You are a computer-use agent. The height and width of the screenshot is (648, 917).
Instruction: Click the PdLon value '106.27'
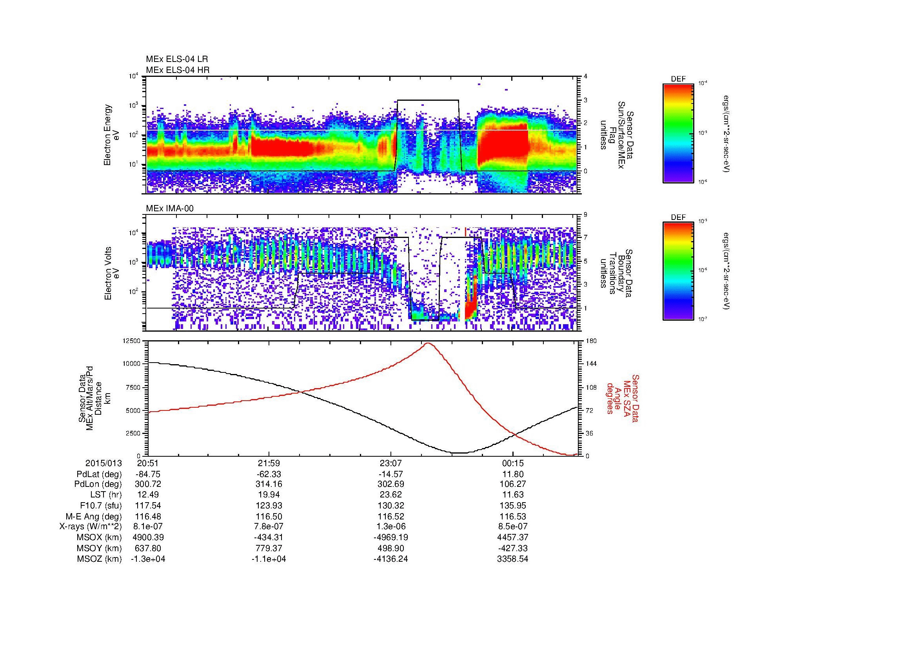513,484
